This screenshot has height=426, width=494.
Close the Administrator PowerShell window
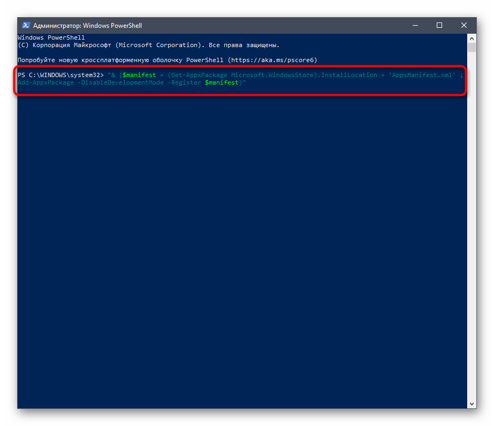click(463, 26)
